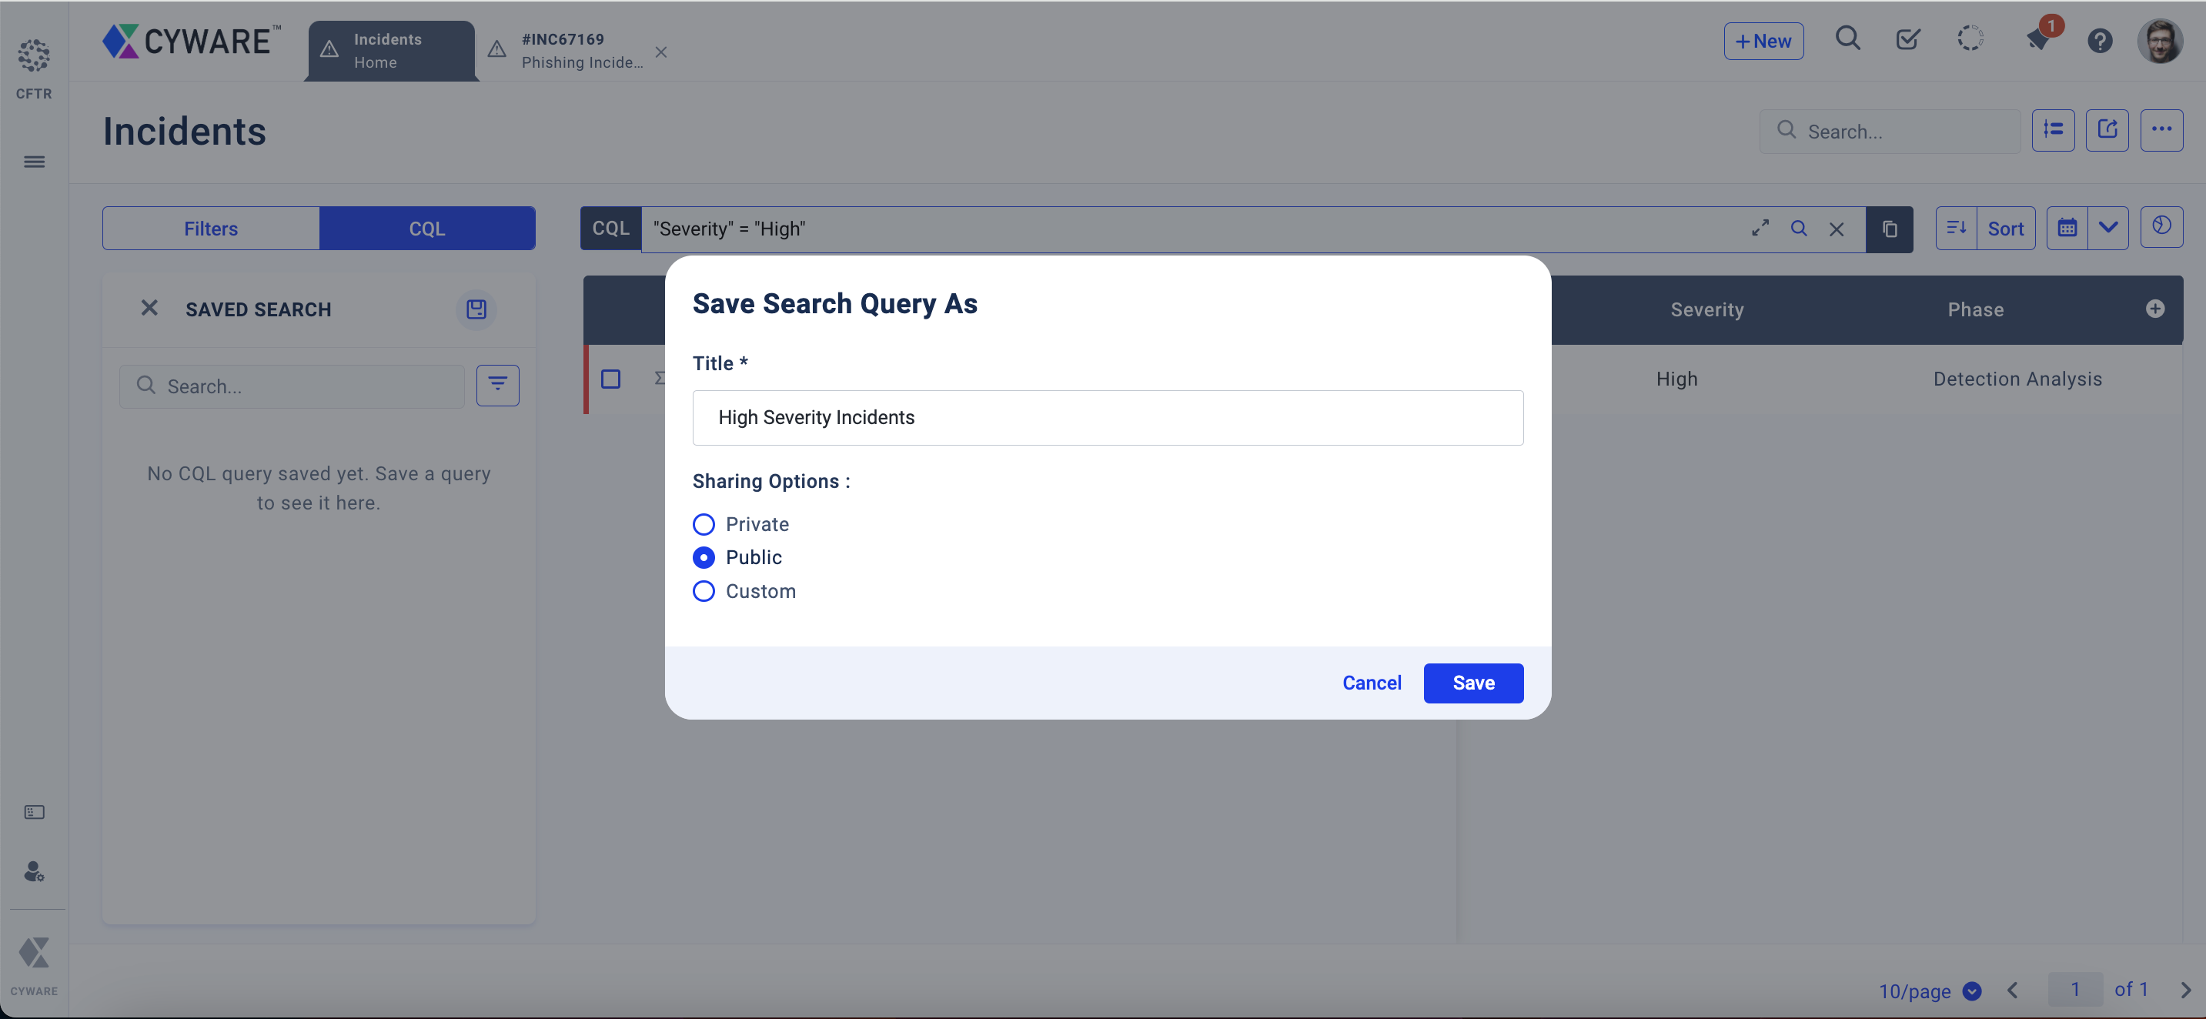Open the help question mark icon
The image size is (2206, 1019).
click(x=2099, y=40)
